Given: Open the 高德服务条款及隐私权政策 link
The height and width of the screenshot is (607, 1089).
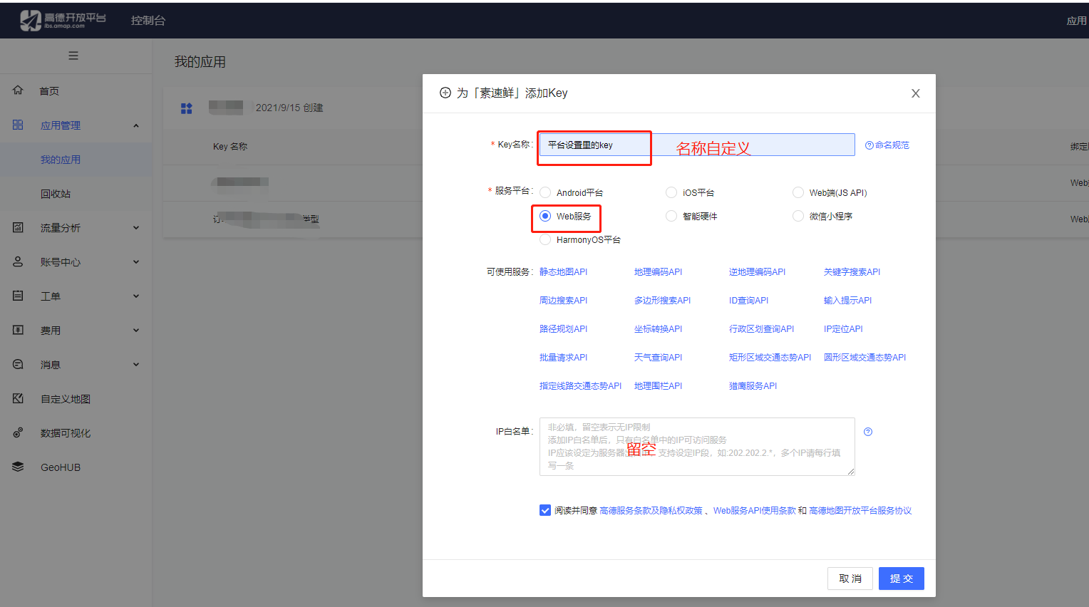Looking at the screenshot, I should [x=651, y=510].
